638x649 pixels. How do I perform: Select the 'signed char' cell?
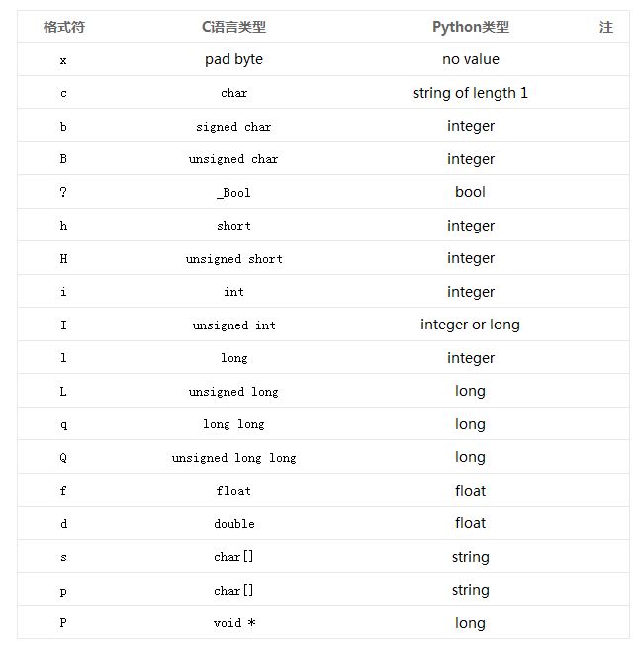[x=233, y=127]
